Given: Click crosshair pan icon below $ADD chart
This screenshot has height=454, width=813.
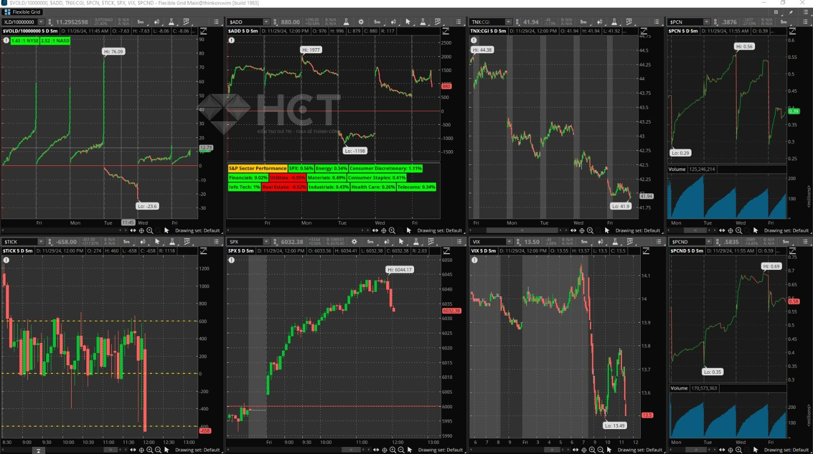Looking at the screenshot, I should coord(384,230).
